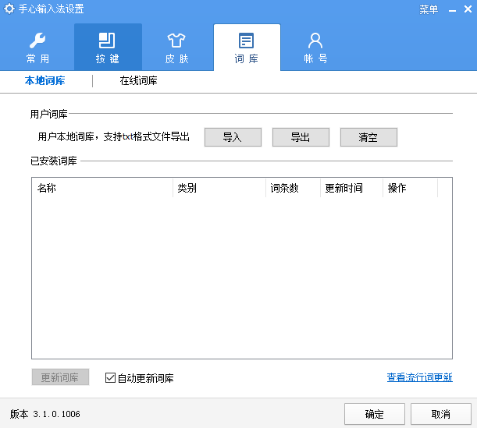
Task: Switch to the 本地词库 sub-tab
Action: click(45, 80)
